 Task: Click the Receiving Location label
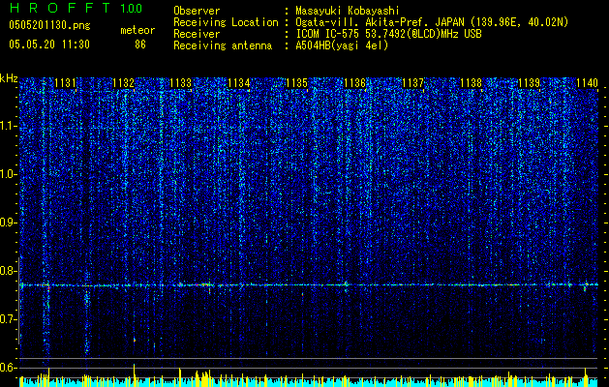click(226, 22)
